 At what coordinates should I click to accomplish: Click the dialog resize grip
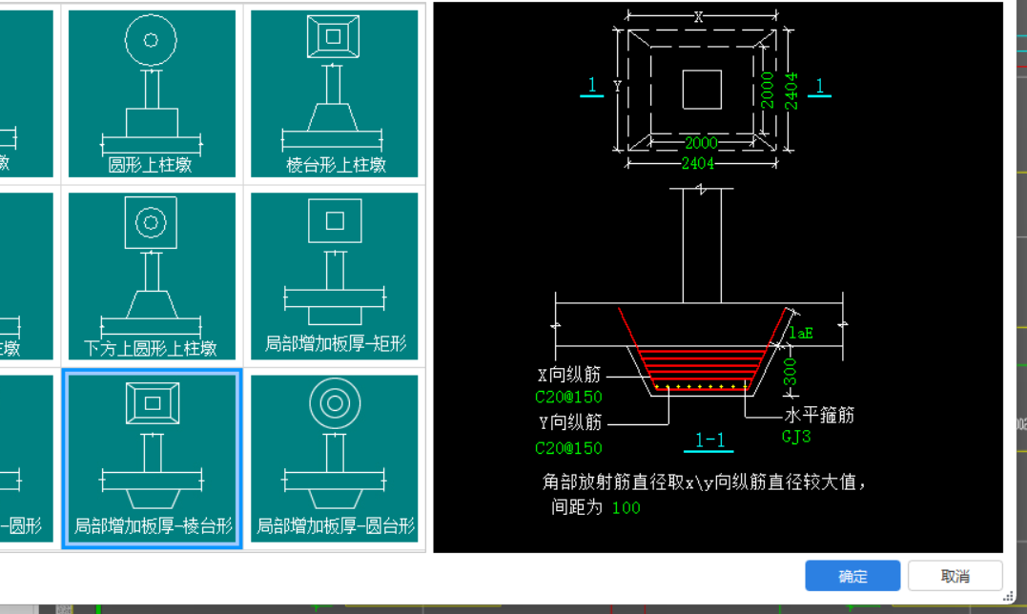[1008, 596]
